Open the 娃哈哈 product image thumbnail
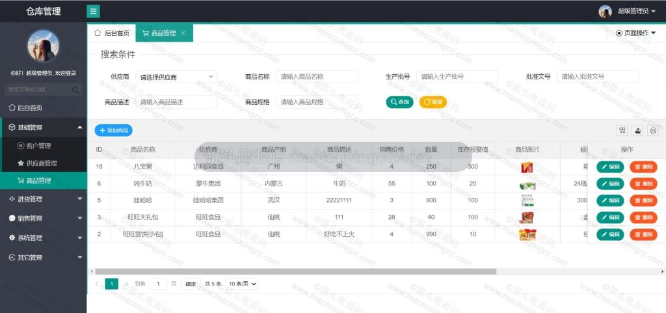Viewport: 666px width, 313px height. point(527,200)
